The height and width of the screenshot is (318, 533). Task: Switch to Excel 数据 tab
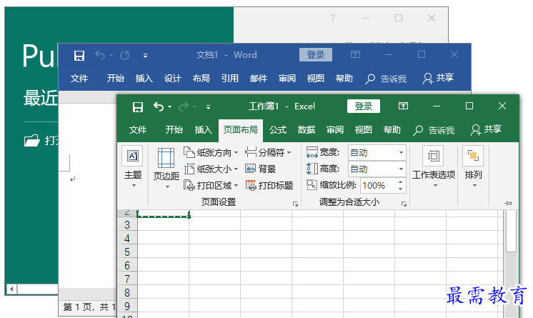click(307, 130)
